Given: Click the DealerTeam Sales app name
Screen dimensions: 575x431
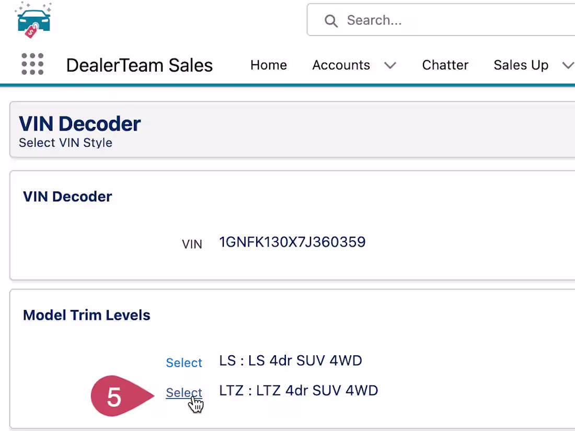Looking at the screenshot, I should (140, 65).
